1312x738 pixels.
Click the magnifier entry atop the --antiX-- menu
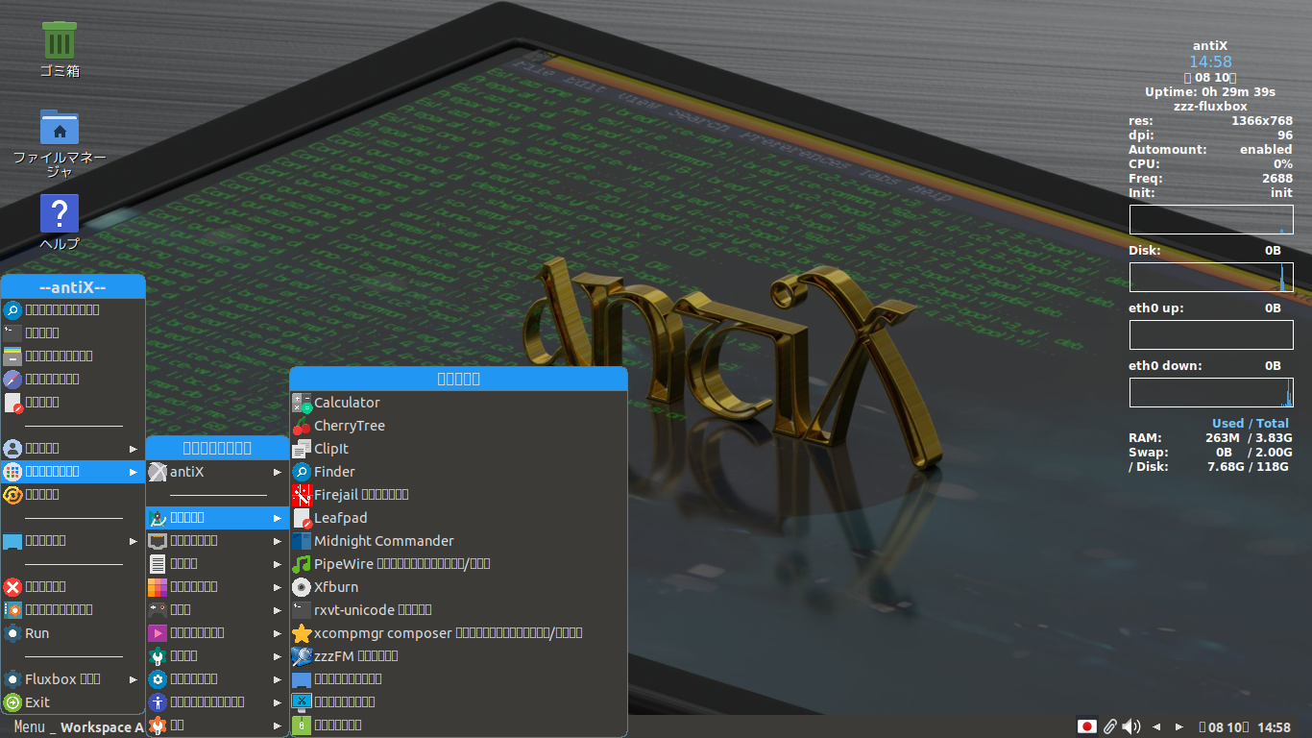click(73, 310)
